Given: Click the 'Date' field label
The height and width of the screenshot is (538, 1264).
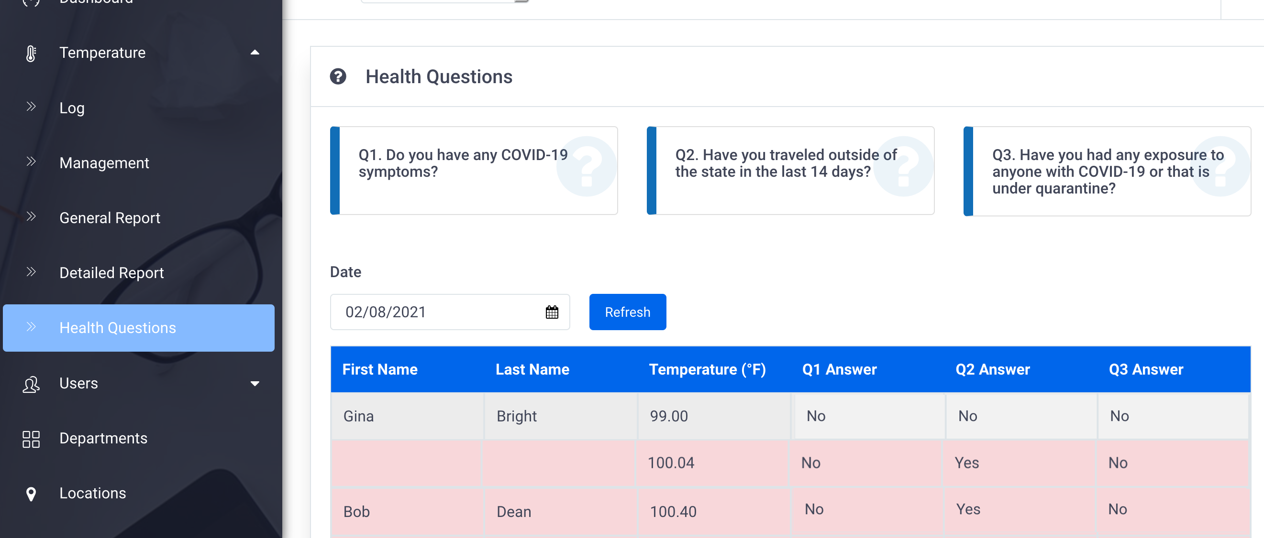Looking at the screenshot, I should 345,272.
